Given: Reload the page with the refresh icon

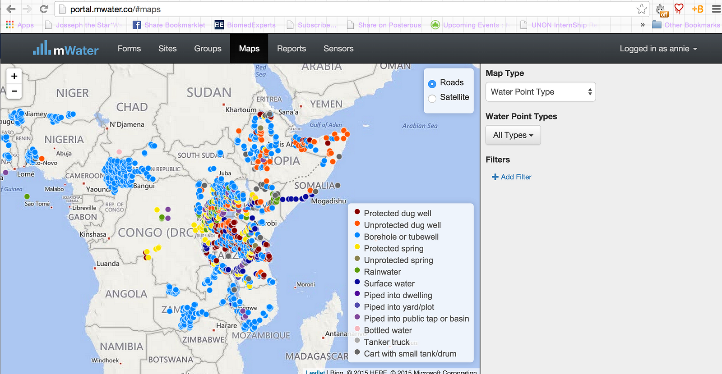Looking at the screenshot, I should tap(44, 9).
